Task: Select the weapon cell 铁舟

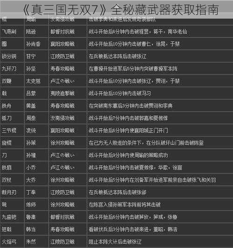Action: coord(7,106)
